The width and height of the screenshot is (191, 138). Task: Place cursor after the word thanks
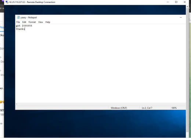[25, 29]
